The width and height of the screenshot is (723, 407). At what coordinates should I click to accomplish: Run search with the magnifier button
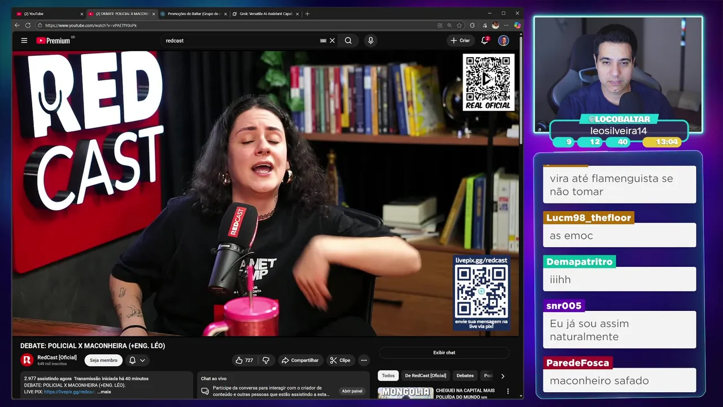349,41
